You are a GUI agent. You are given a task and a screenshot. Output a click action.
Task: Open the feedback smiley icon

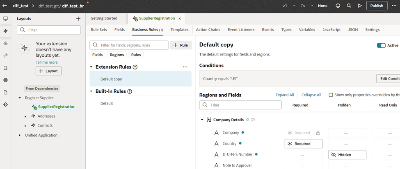pyautogui.click(x=338, y=6)
